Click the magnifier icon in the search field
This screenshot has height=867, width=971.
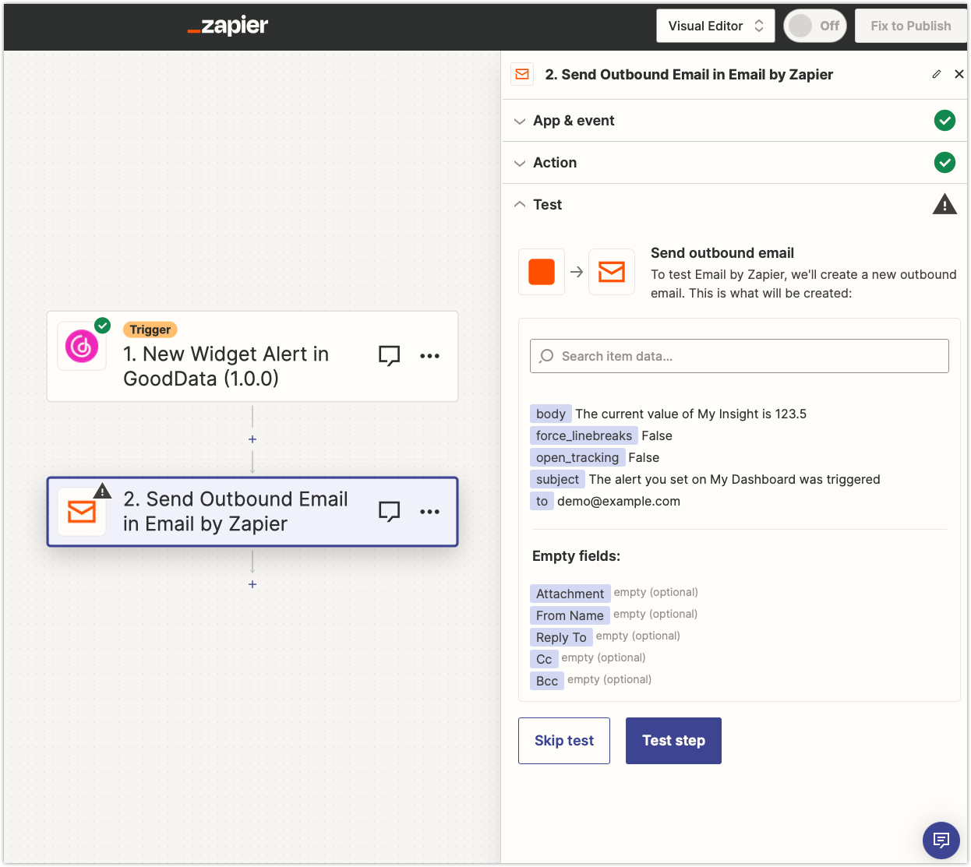pyautogui.click(x=547, y=356)
